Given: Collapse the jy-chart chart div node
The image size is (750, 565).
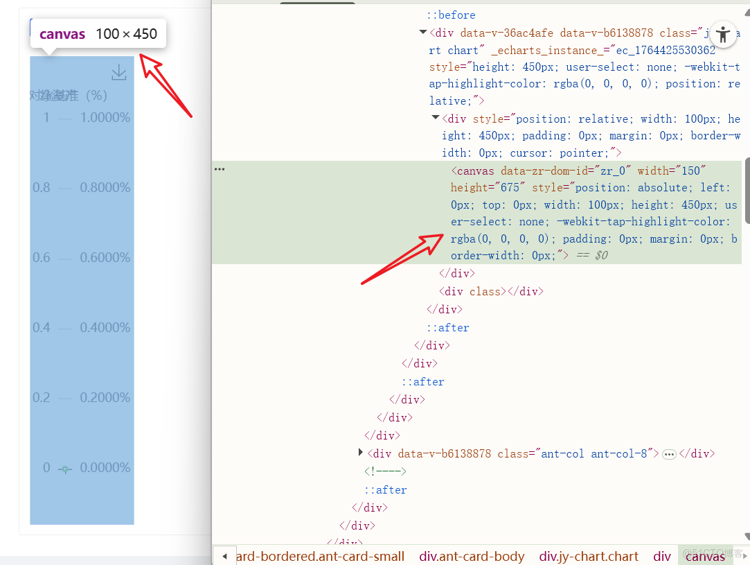Looking at the screenshot, I should coord(423,32).
